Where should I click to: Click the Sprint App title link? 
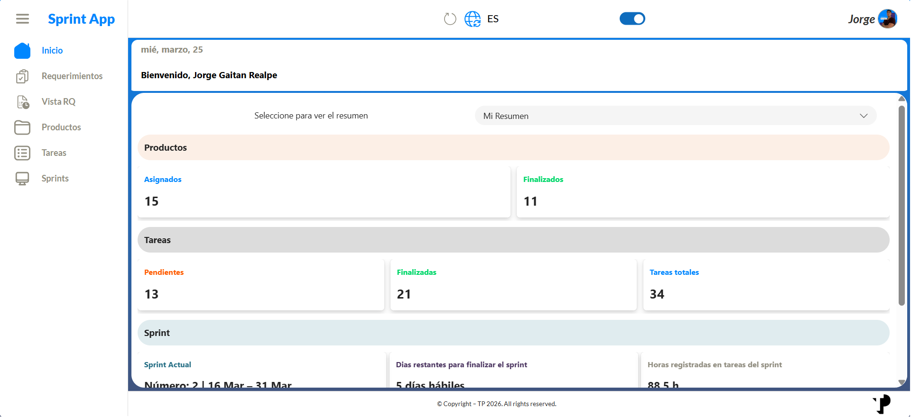(81, 19)
